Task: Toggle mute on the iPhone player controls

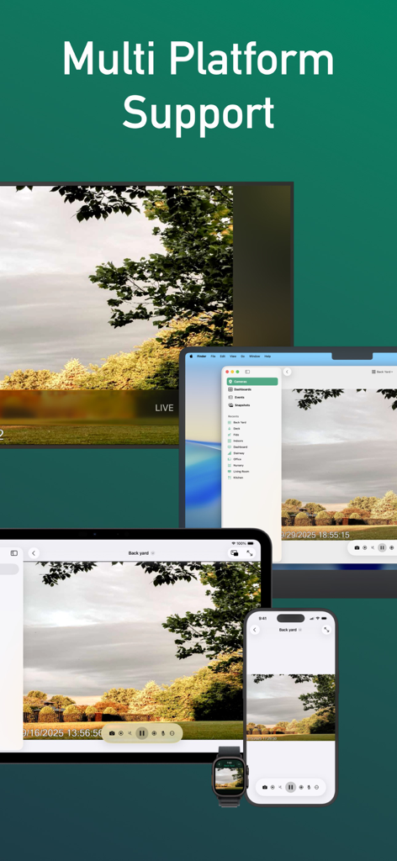Action: pyautogui.click(x=280, y=787)
